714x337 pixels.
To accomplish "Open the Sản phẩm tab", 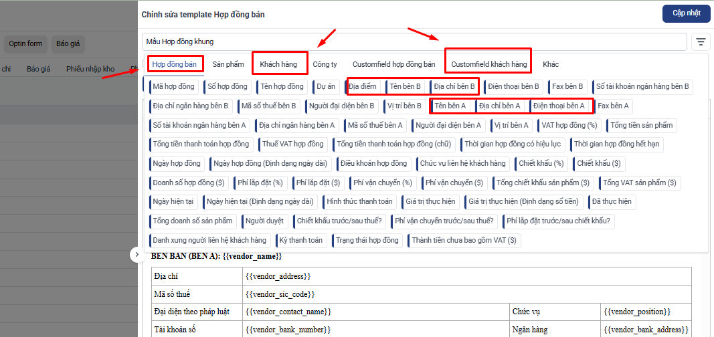I will (228, 65).
